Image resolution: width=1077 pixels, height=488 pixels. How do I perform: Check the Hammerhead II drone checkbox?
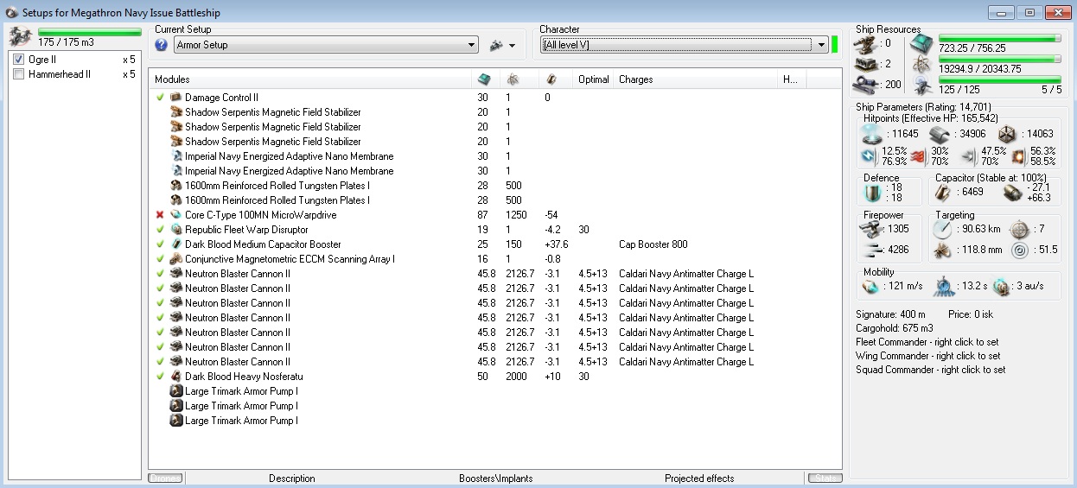(19, 74)
